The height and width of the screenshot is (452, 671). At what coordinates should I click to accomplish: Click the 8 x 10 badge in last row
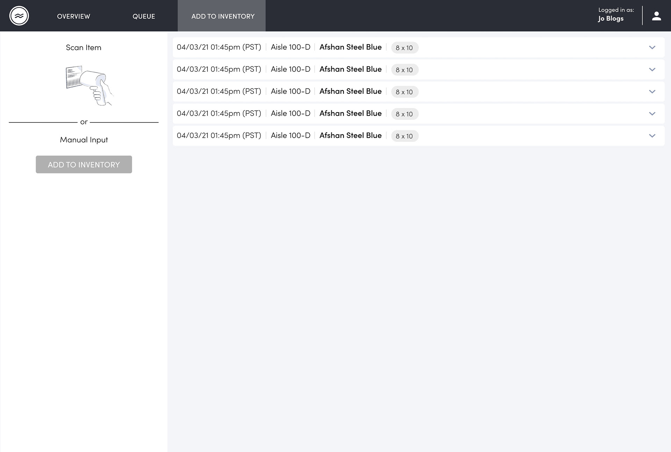405,136
